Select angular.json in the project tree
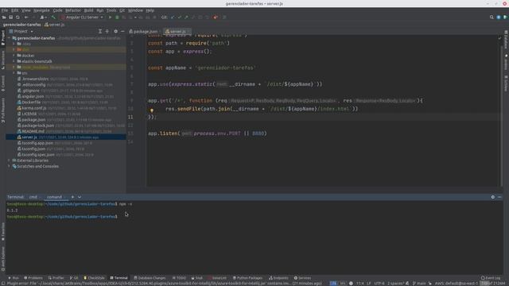The image size is (509, 286). tap(66, 96)
